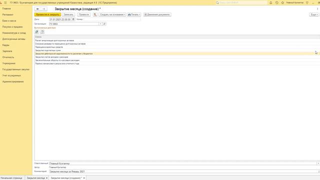Open the Печать dropdown menu
Viewport: 320px width, 180px height.
(134, 14)
